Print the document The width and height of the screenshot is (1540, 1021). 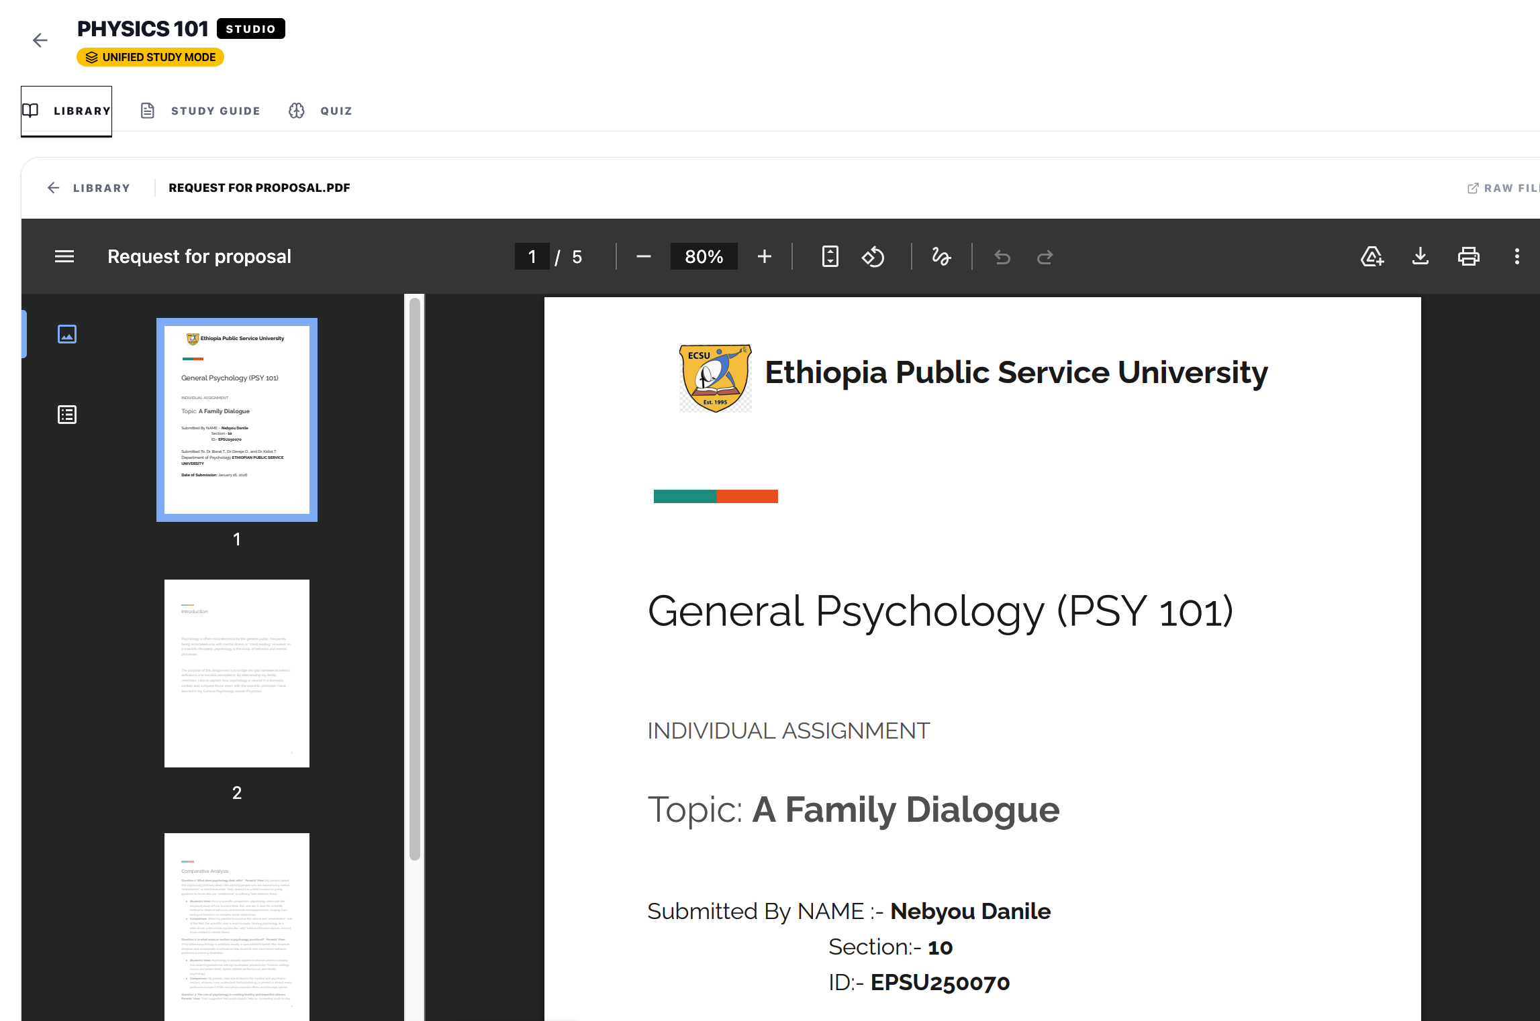pyautogui.click(x=1468, y=256)
